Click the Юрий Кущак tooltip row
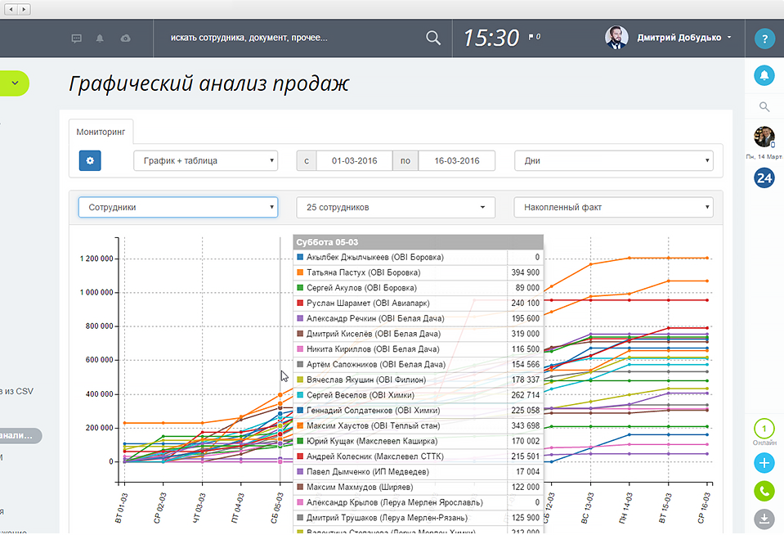Viewport: 784px width, 535px height. [418, 441]
